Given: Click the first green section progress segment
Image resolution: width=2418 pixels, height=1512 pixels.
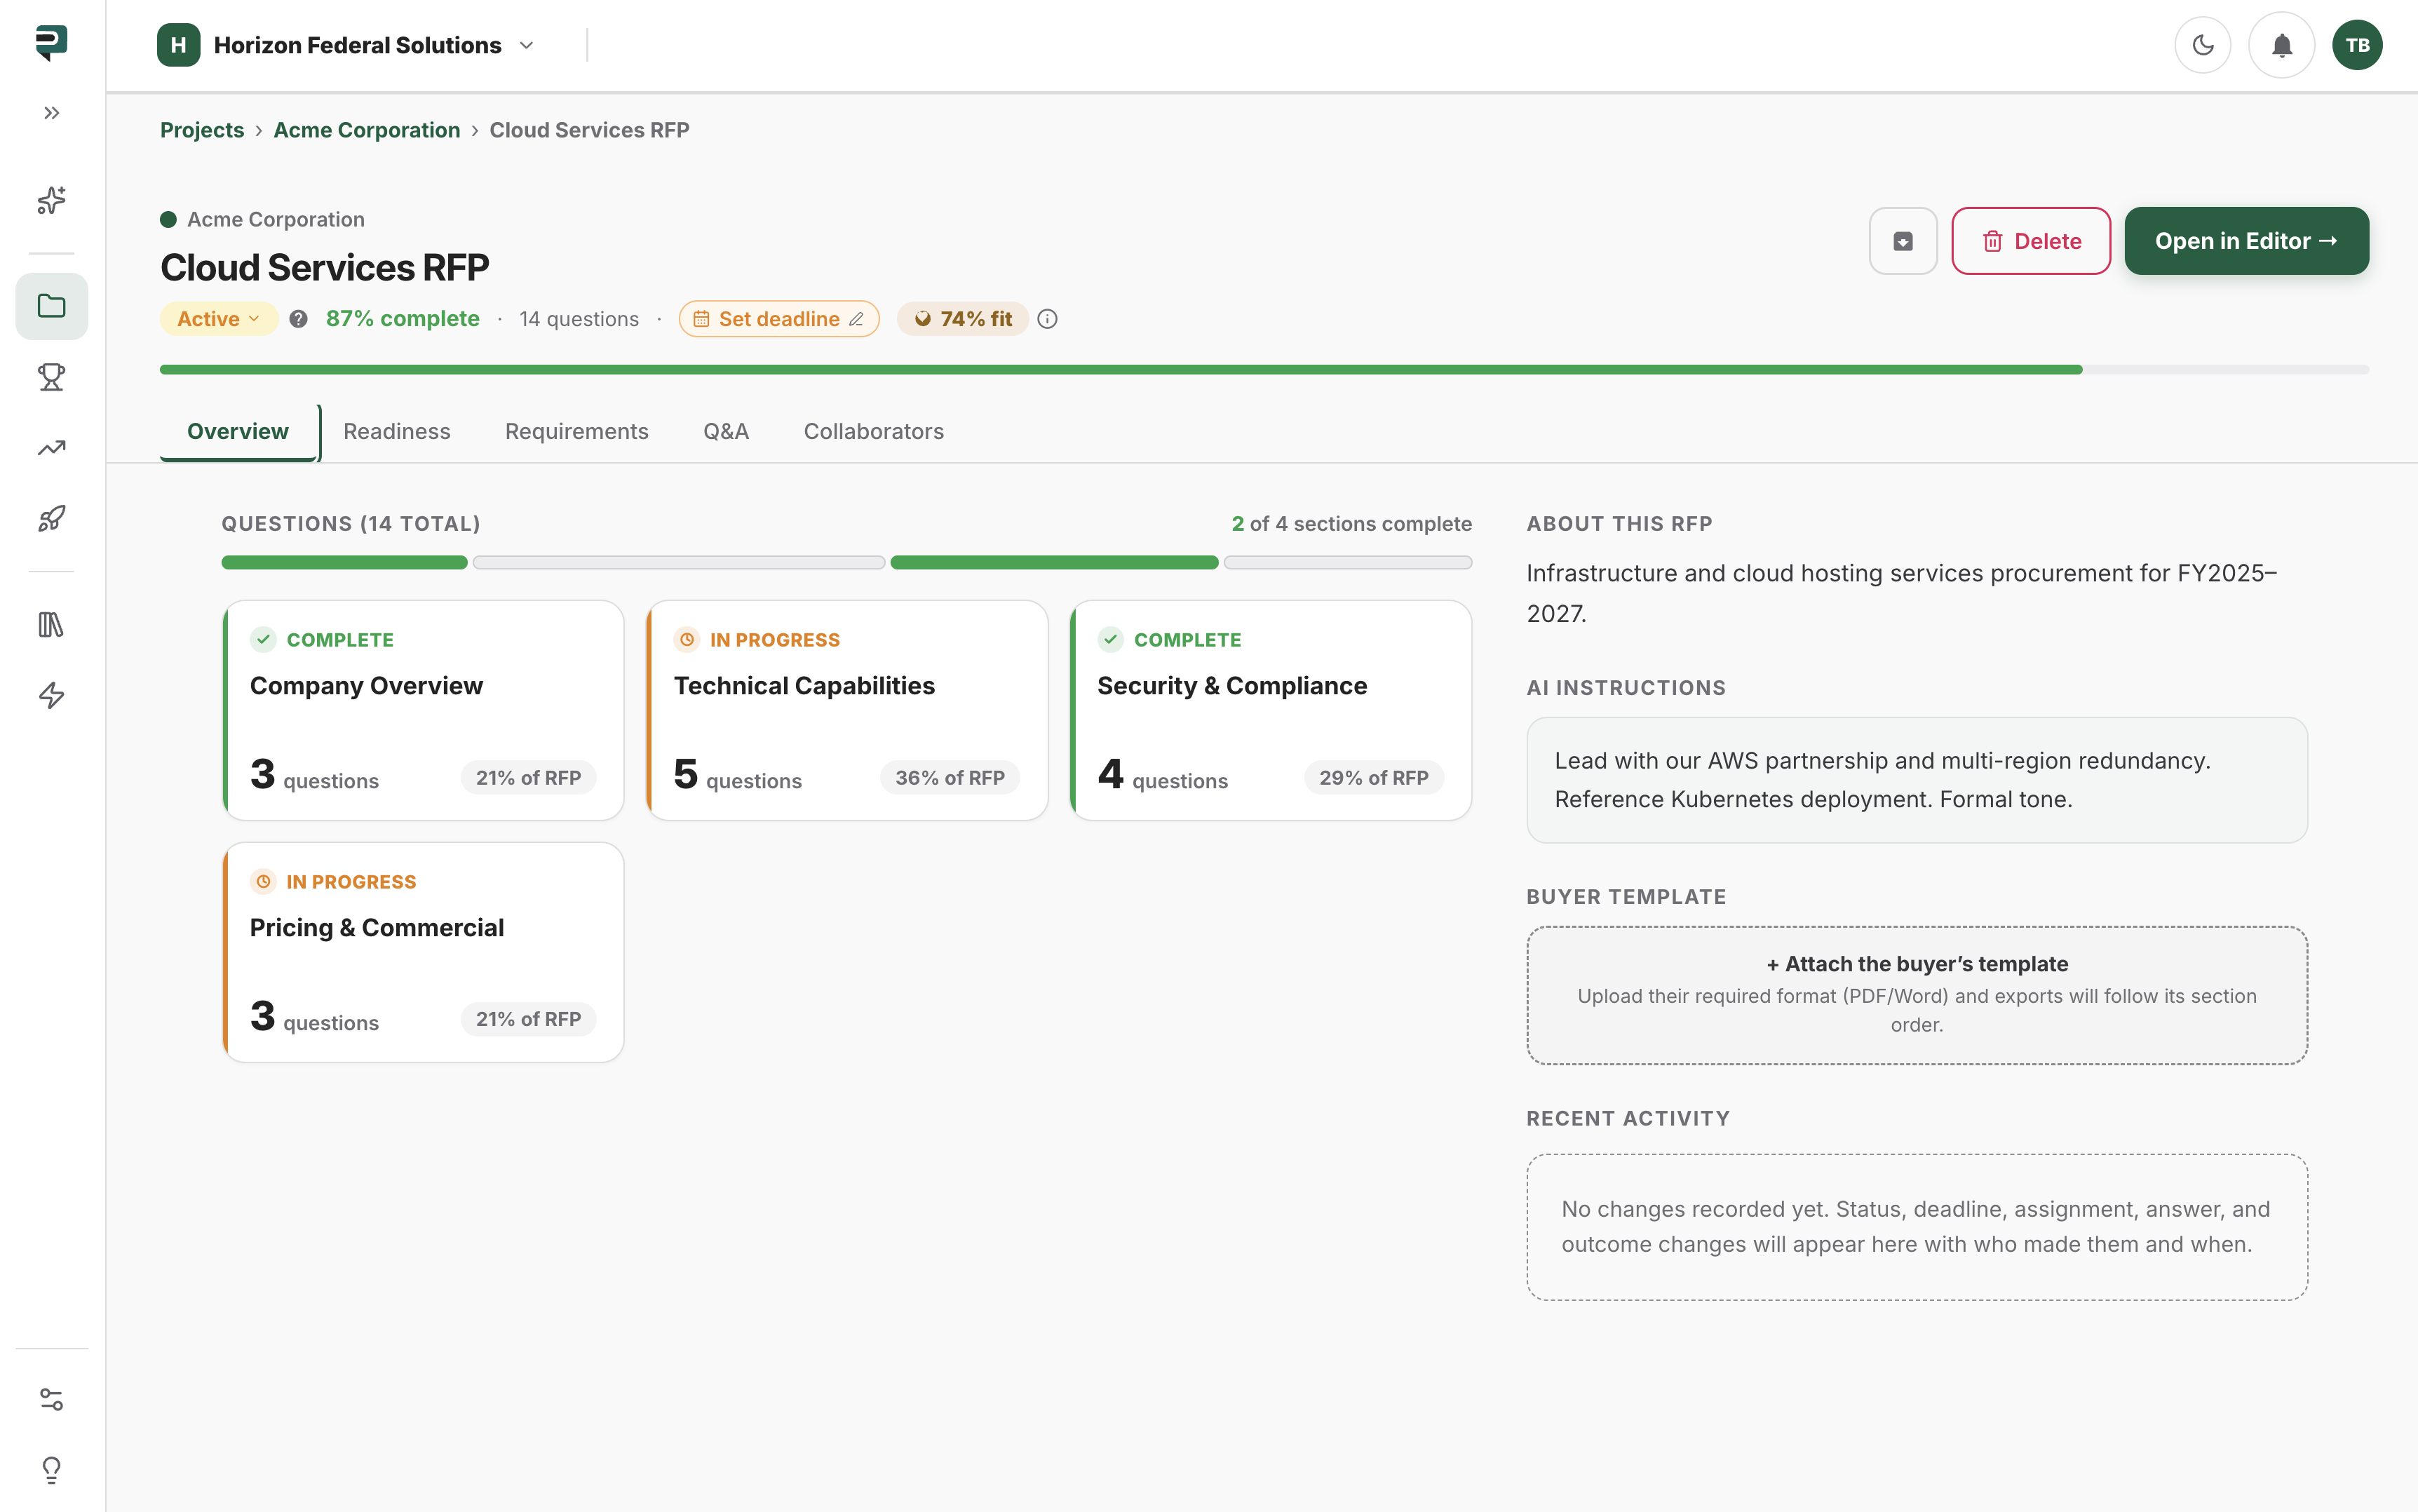Looking at the screenshot, I should [x=344, y=563].
